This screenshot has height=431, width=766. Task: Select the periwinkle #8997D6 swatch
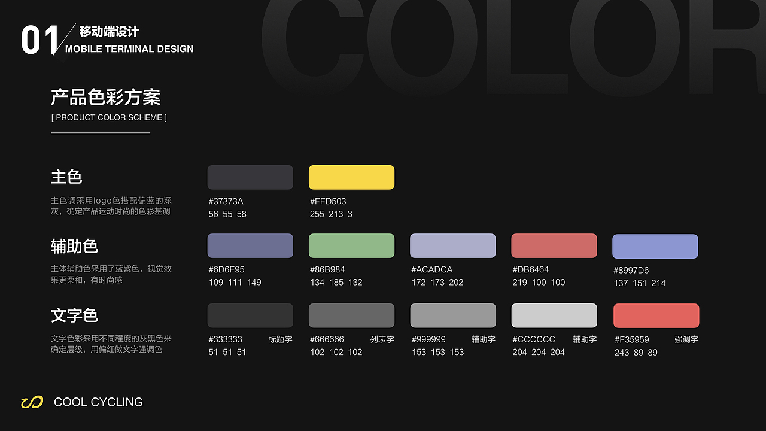(655, 247)
